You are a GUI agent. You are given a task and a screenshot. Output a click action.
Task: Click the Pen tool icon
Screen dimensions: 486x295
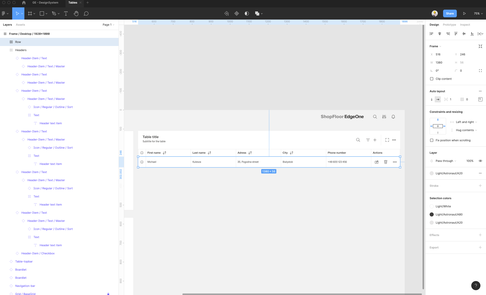pyautogui.click(x=54, y=13)
